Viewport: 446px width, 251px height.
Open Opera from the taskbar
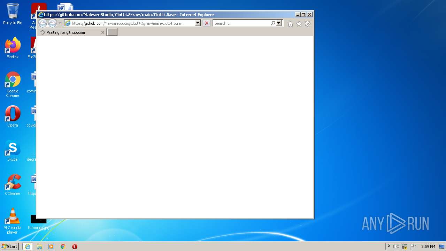(75, 246)
